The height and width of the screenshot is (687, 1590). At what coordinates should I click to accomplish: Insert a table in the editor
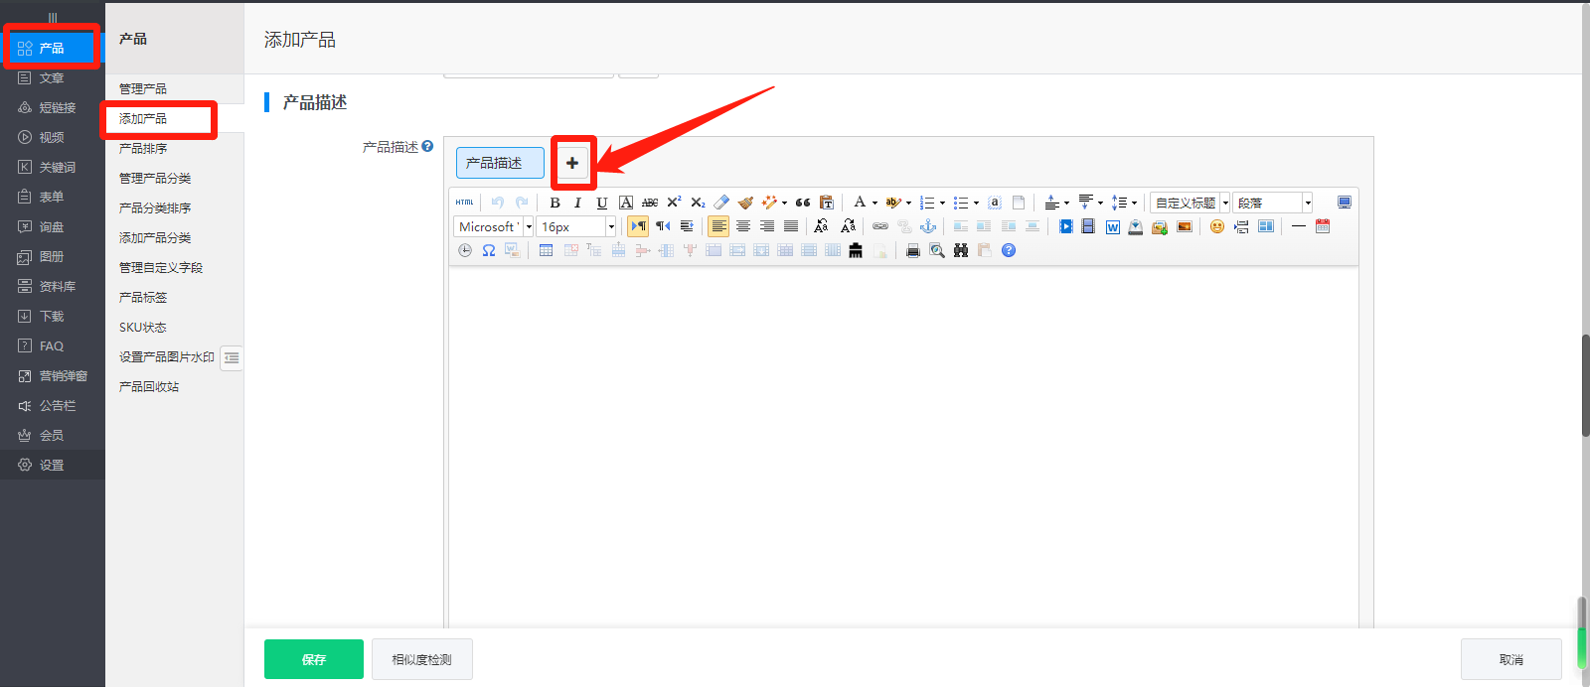(x=546, y=251)
